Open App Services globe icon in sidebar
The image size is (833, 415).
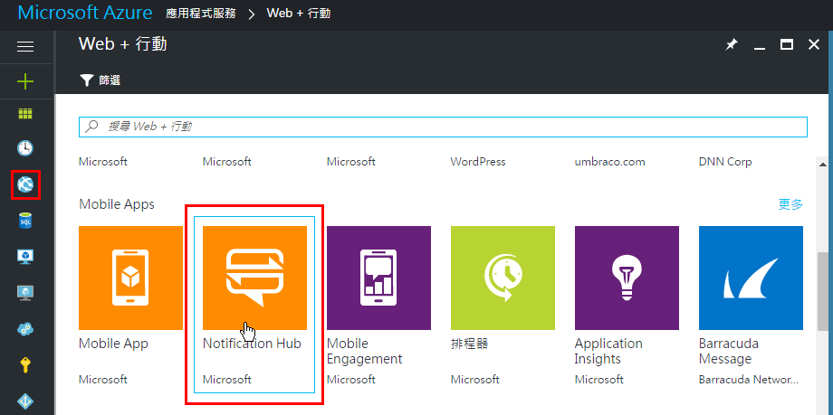coord(25,184)
